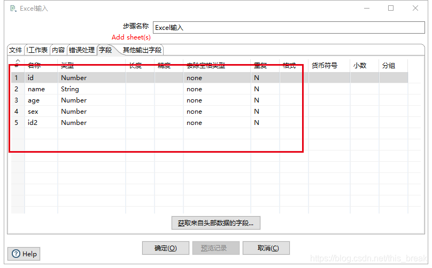Viewport: 432px width, 268px height.
Task: Click the 货币符号 column header
Action: coord(329,66)
